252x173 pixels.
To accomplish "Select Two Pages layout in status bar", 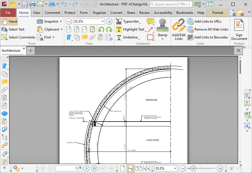I will pos(138,168).
